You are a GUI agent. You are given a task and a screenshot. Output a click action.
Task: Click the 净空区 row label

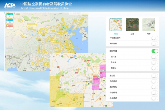click(112, 76)
